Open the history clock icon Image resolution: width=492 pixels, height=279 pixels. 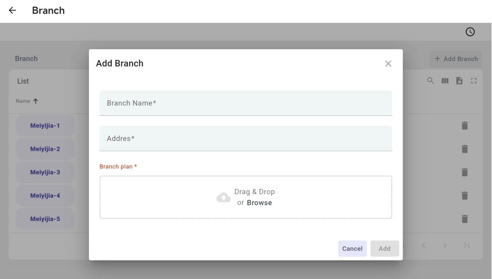[470, 32]
